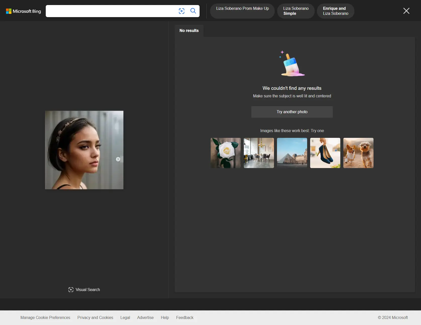Select the 'Liza Soberano Simple' suggestion
This screenshot has width=421, height=325.
(x=296, y=11)
